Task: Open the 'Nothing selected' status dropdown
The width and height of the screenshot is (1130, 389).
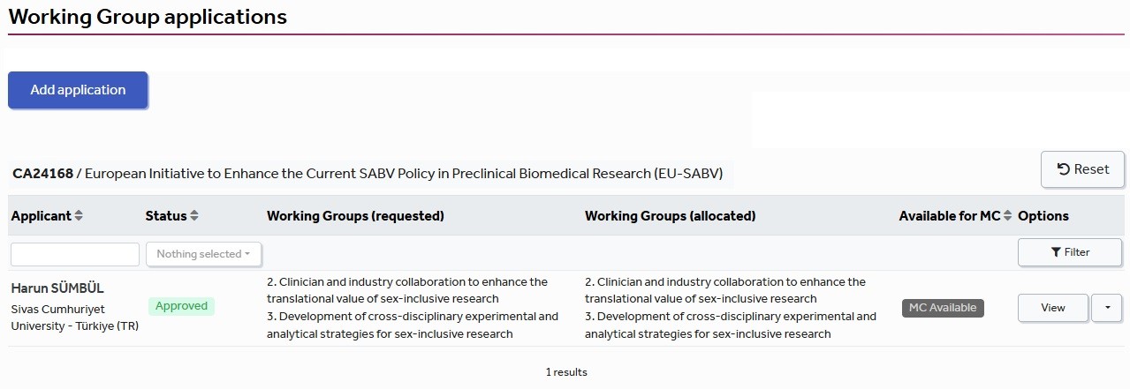Action: 203,254
